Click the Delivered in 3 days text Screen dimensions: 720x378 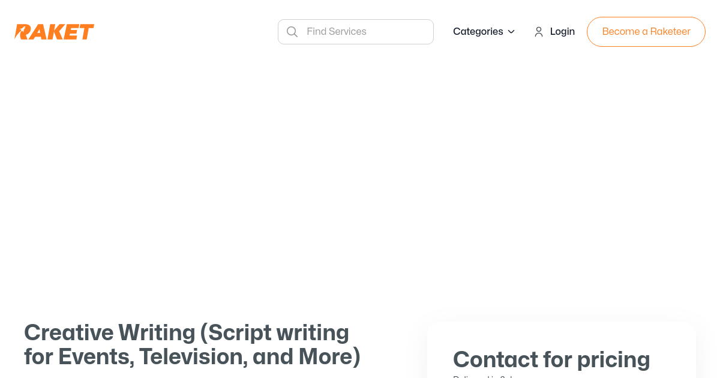coord(483,377)
